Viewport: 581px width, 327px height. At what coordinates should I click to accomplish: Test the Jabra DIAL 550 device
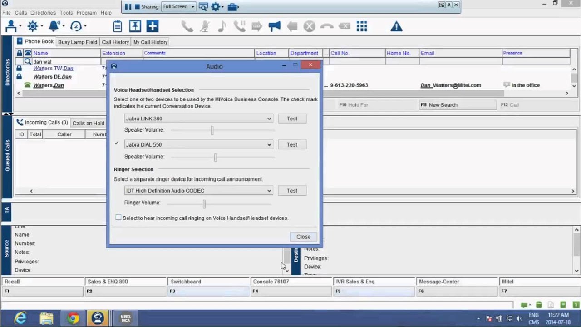click(x=292, y=144)
